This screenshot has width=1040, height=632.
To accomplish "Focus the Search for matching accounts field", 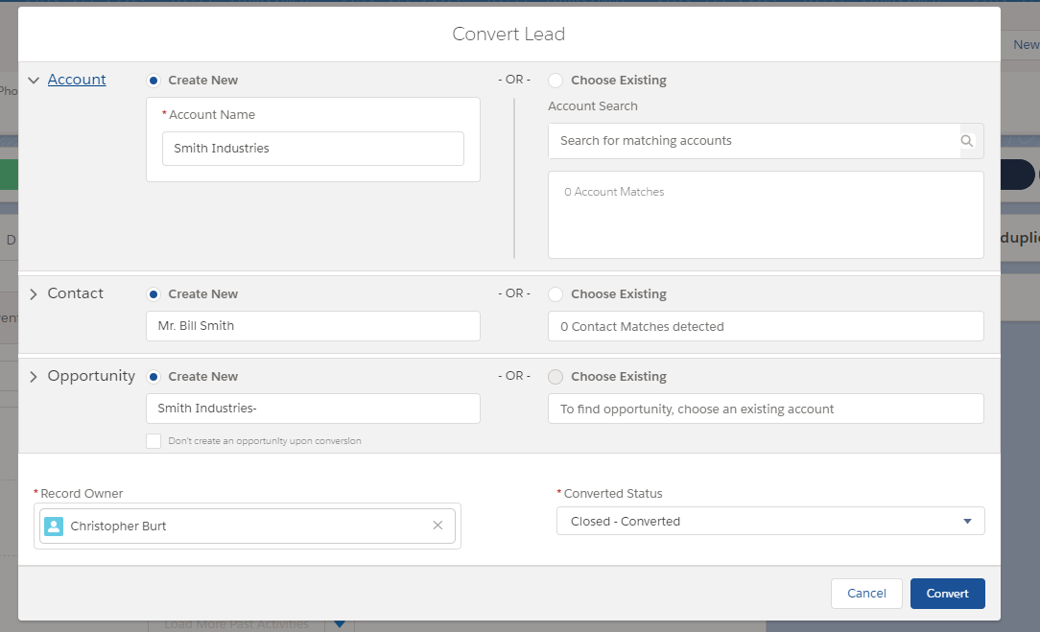I will pos(754,141).
